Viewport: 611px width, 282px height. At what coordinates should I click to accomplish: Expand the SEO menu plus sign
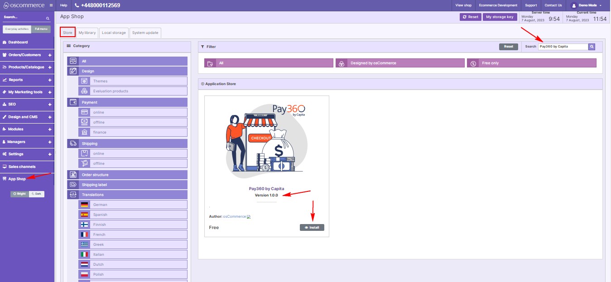click(x=50, y=104)
